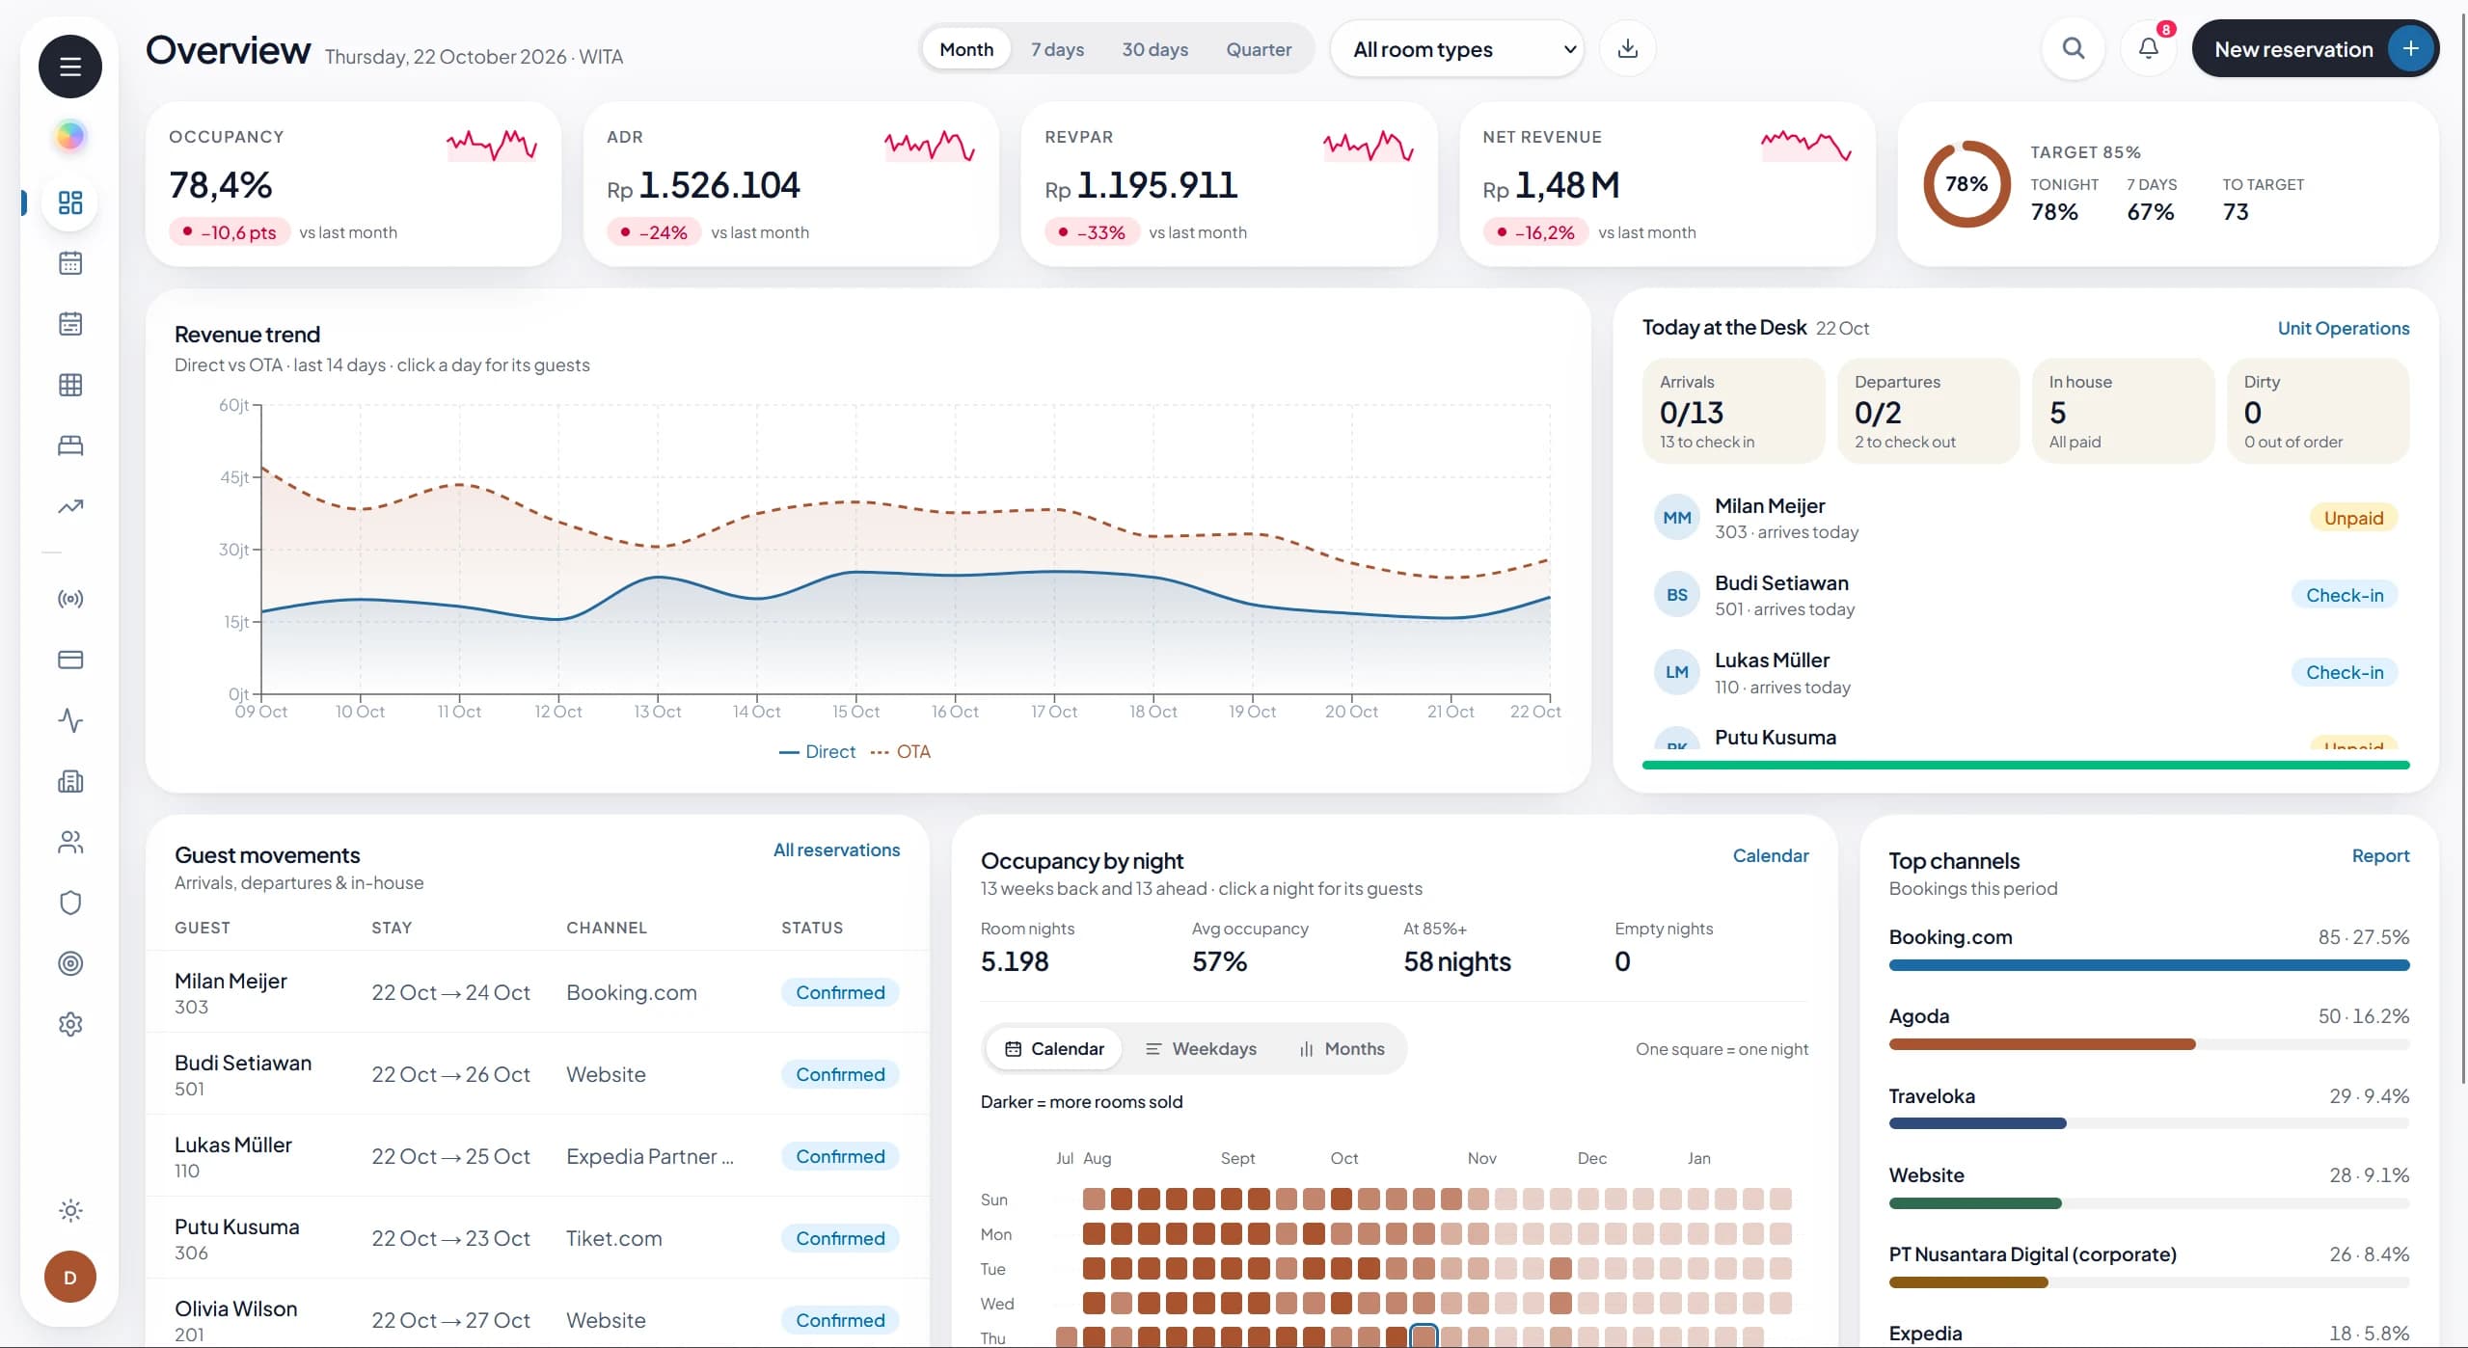Click the New reservation button

2315,49
